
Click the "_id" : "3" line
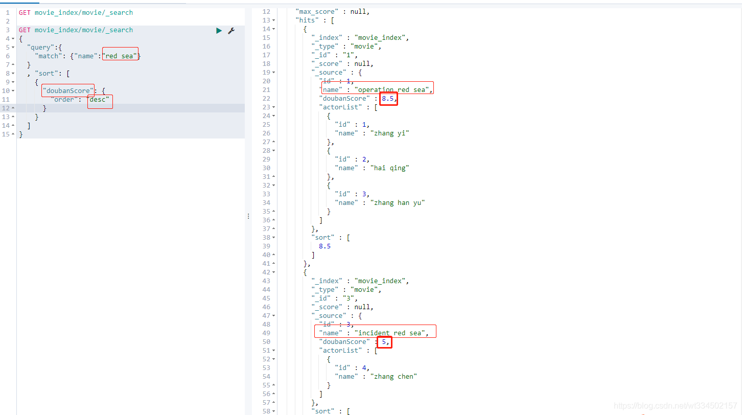coord(334,298)
